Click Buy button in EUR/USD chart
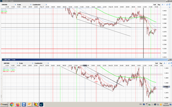The height and width of the screenshot is (107, 172). (159, 5)
